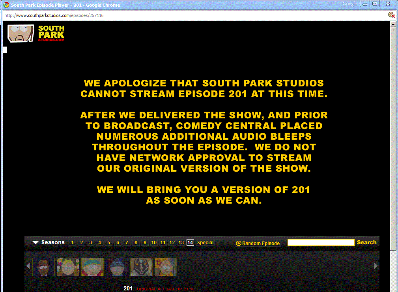Image resolution: width=398 pixels, height=292 pixels.
Task: Click the Chrome icon in the title bar
Action: (x=6, y=5)
